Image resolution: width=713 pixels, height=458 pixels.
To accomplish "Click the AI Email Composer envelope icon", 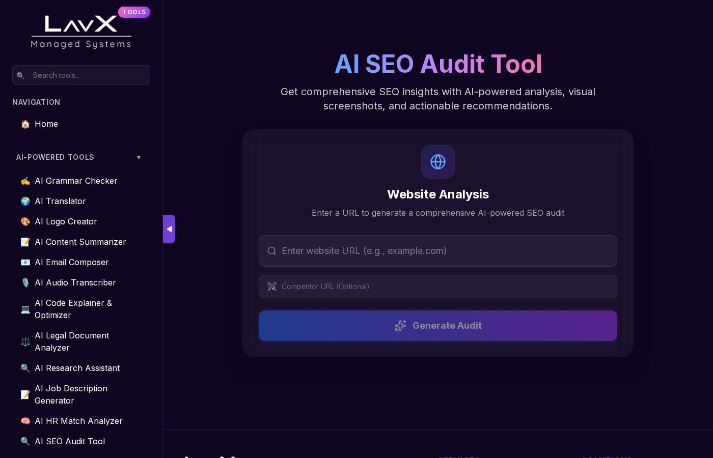I will [x=25, y=262].
